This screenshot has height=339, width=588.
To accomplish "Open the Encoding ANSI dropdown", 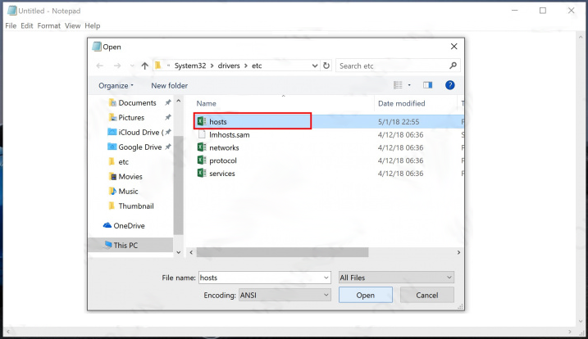I will [x=285, y=295].
